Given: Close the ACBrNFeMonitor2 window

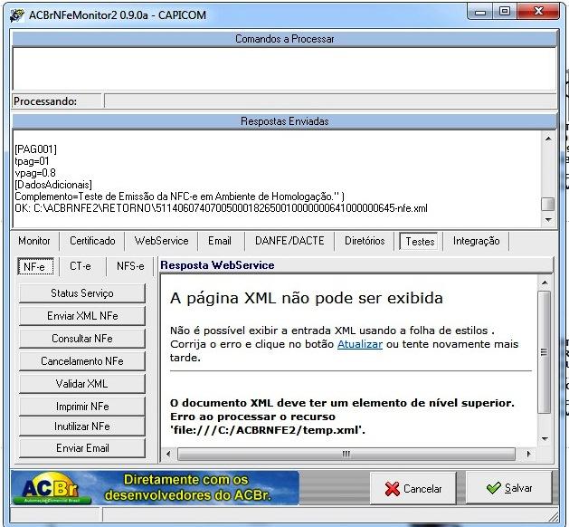Looking at the screenshot, I should [538, 12].
